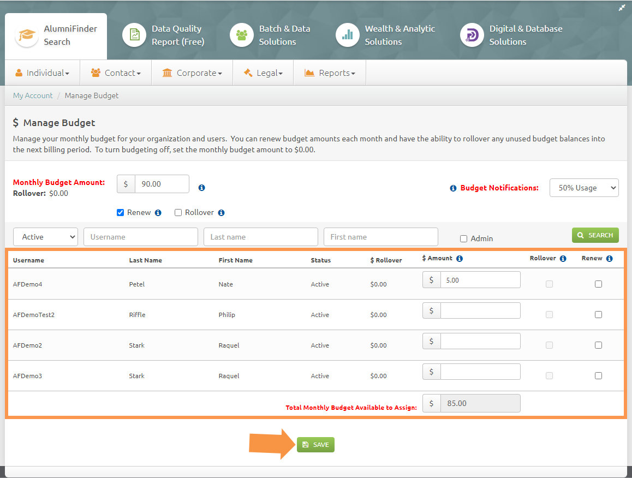Click the Save button
Screen dimensions: 632x478
click(x=315, y=445)
